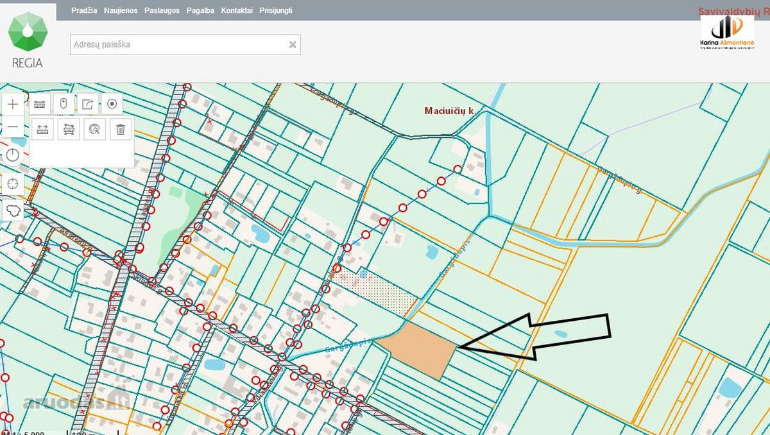Select the place marker tool
Screen dimensions: 770x435
point(64,103)
